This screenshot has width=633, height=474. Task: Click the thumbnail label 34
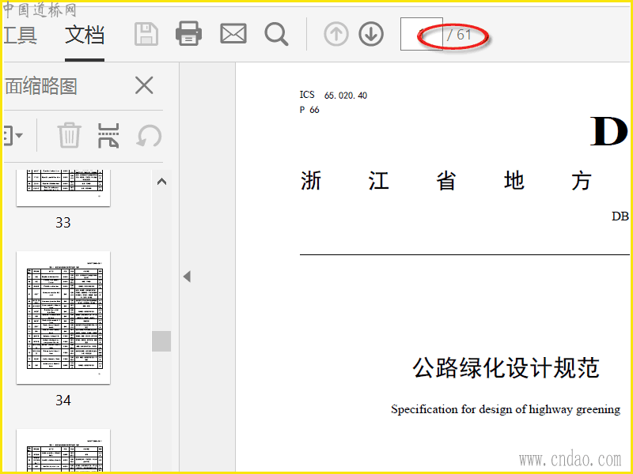coord(63,401)
